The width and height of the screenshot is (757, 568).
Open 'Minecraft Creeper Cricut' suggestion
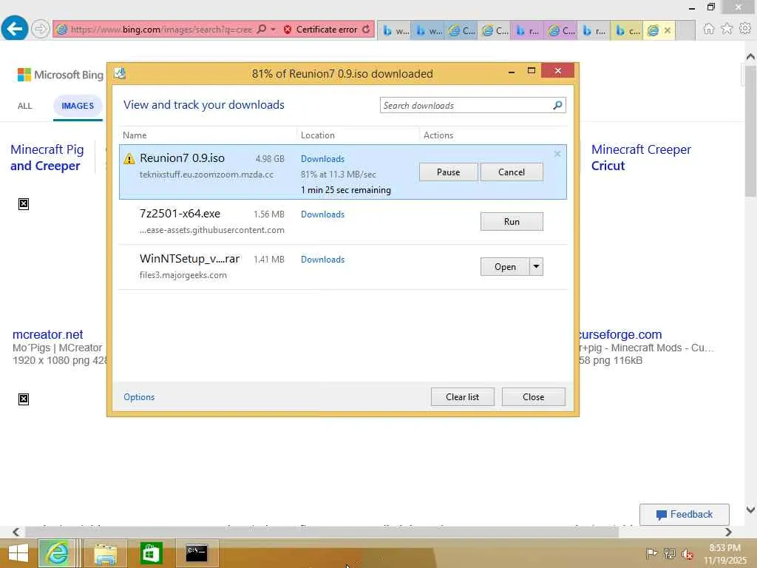[641, 158]
